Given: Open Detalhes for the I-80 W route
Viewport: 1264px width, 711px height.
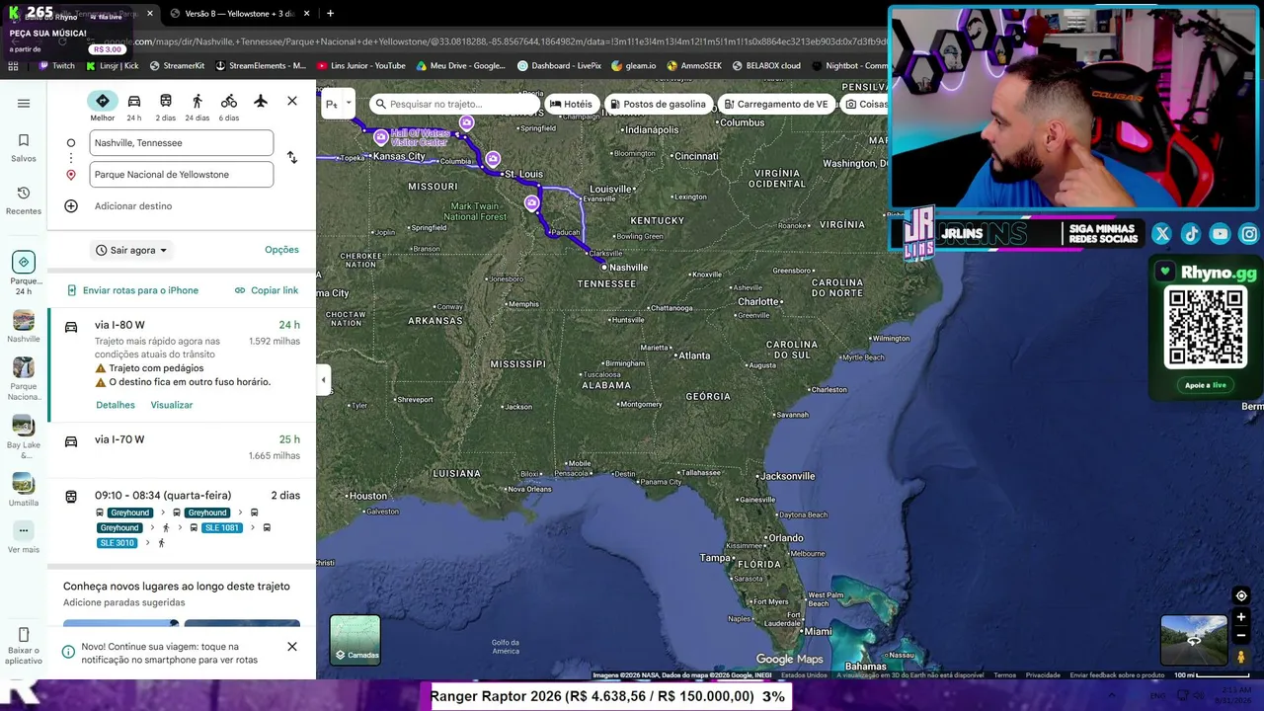Looking at the screenshot, I should [x=116, y=405].
